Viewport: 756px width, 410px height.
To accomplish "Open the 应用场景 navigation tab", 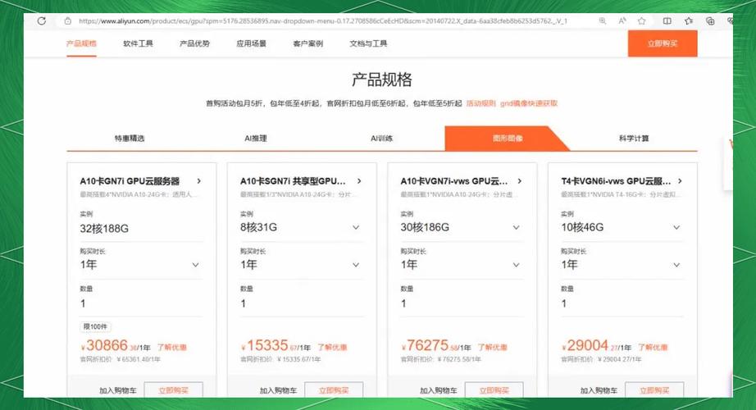I will tap(251, 43).
